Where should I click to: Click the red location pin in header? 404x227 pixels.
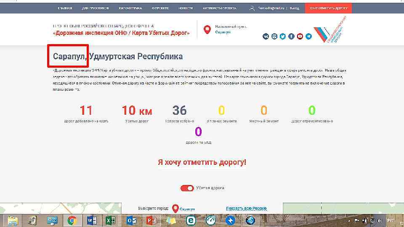207,29
